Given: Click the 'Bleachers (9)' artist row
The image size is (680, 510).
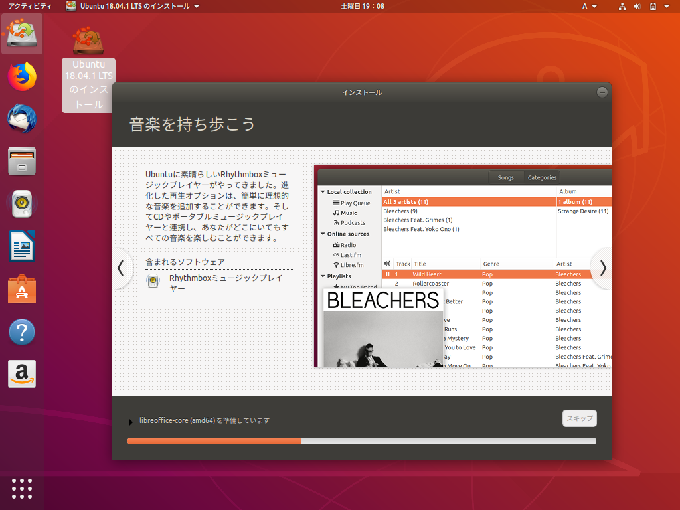Looking at the screenshot, I should point(469,211).
